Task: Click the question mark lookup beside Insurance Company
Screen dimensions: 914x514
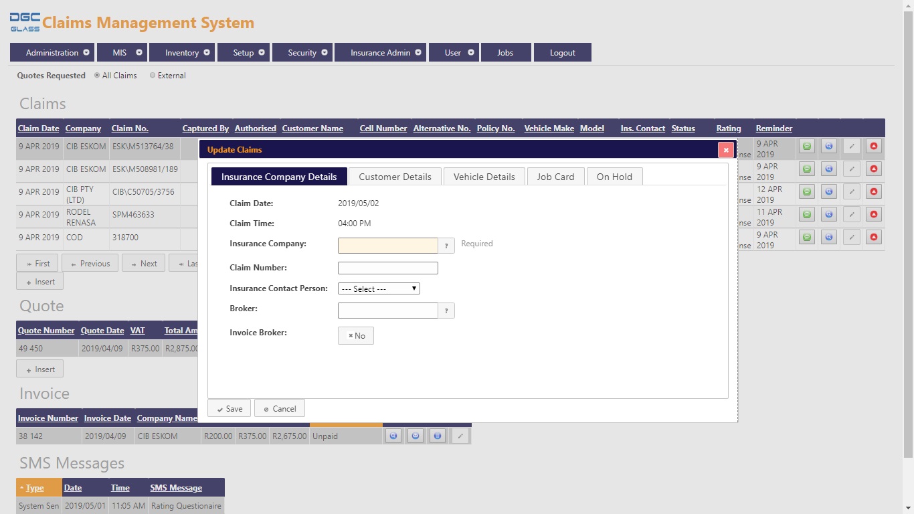Action: tap(446, 246)
